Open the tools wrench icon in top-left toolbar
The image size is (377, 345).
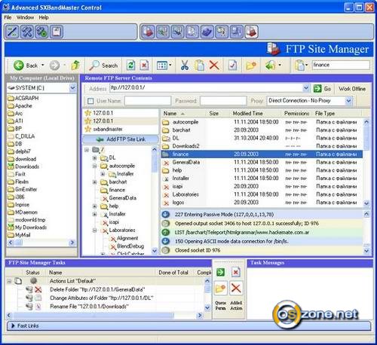(x=26, y=32)
